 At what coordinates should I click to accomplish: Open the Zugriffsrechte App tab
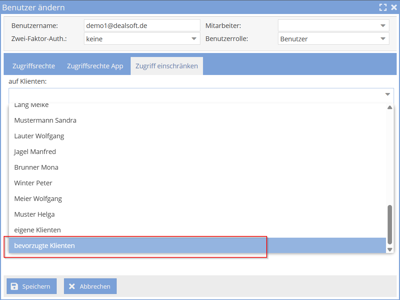coord(95,66)
